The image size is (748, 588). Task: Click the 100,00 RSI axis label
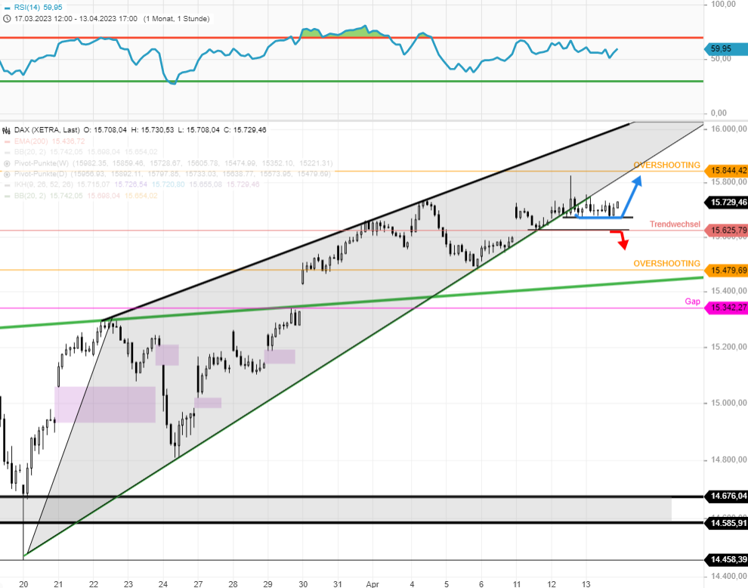723,5
